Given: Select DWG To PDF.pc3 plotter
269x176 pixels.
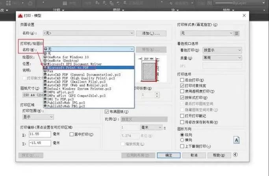Looking at the screenshot, I should click(89, 99).
